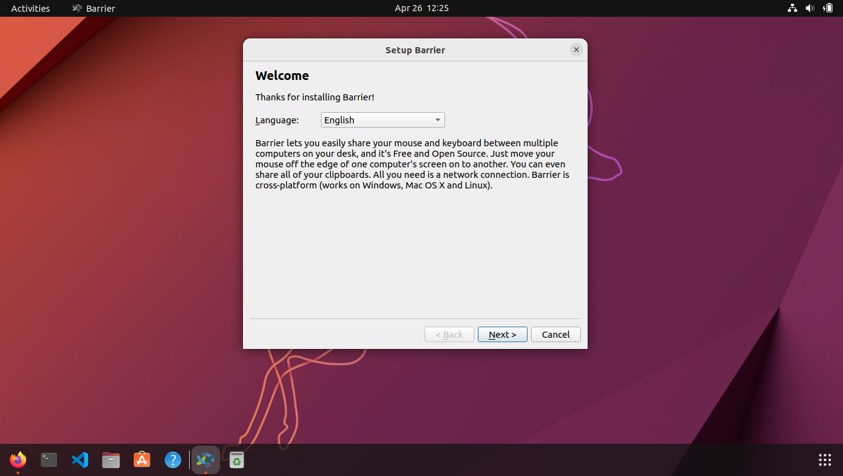Click the battery indicator
843x476 pixels.
tap(829, 8)
